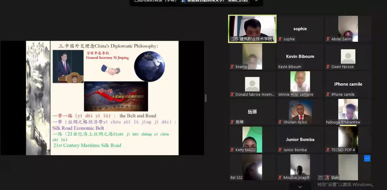Viewport: 387px width, 190px height.
Task: Click muted mic icon next to Abdel Salim
Action: (x=328, y=39)
